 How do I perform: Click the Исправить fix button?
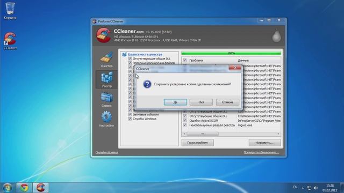point(264,143)
